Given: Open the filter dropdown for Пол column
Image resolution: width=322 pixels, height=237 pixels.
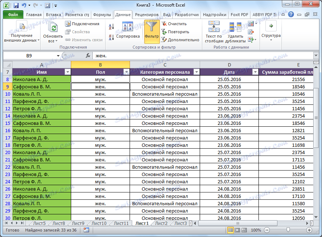Looking at the screenshot, I should (x=126, y=72).
